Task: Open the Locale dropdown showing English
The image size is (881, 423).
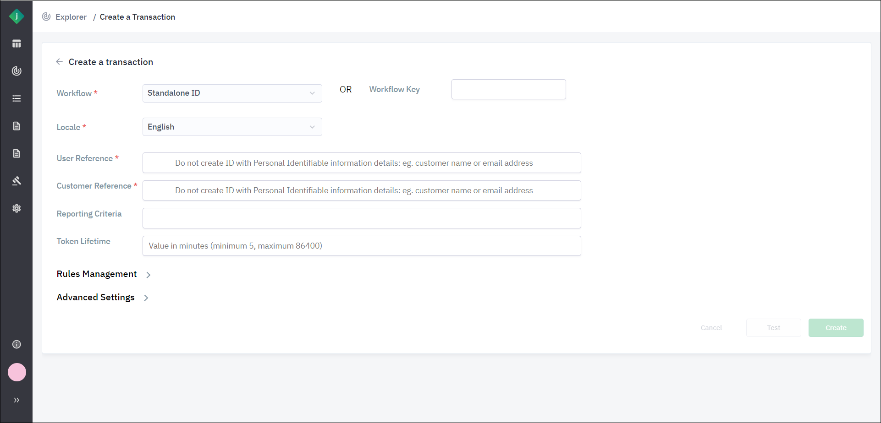Action: point(232,126)
